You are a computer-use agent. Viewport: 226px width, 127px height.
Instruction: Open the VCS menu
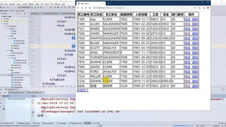52,4
